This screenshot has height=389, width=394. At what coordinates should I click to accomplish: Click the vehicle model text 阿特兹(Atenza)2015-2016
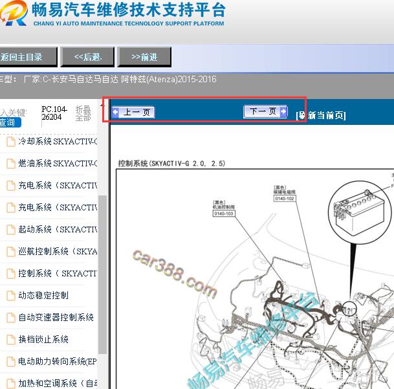tap(169, 80)
